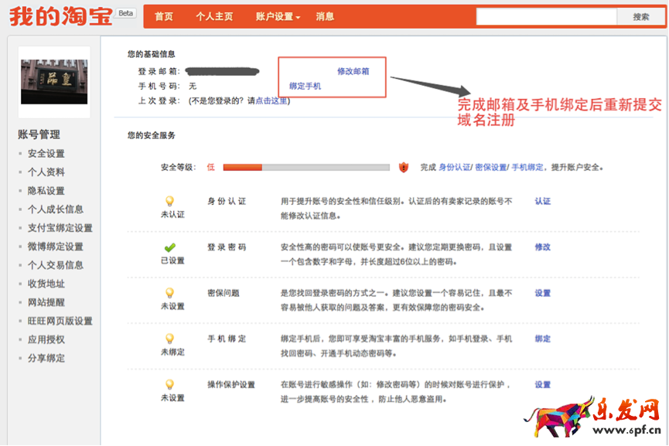Viewport: 669px width, 446px height.
Task: Click the 修改邮箱 link
Action: [x=353, y=71]
